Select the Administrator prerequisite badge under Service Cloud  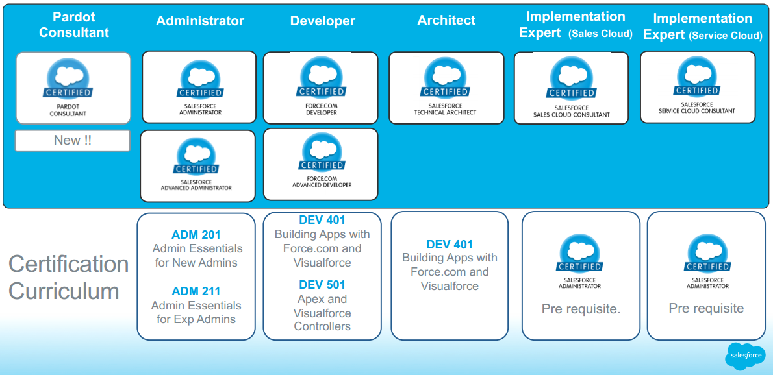pyautogui.click(x=707, y=263)
